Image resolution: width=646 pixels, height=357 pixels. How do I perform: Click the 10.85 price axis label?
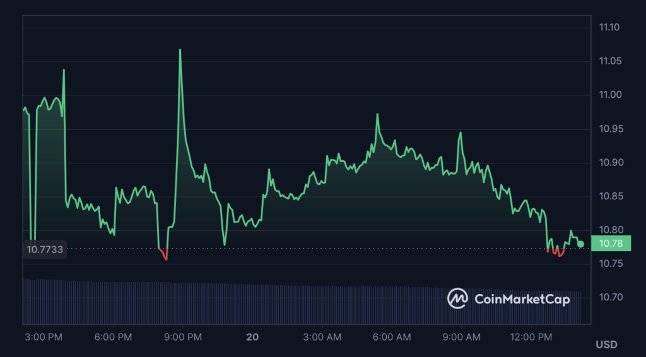coord(611,196)
